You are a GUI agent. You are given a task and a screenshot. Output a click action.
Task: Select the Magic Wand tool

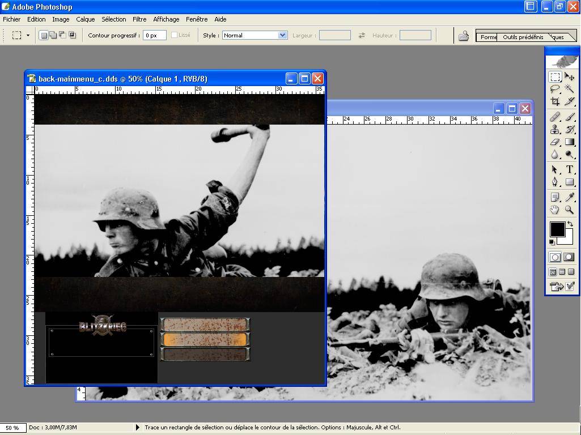tap(569, 89)
